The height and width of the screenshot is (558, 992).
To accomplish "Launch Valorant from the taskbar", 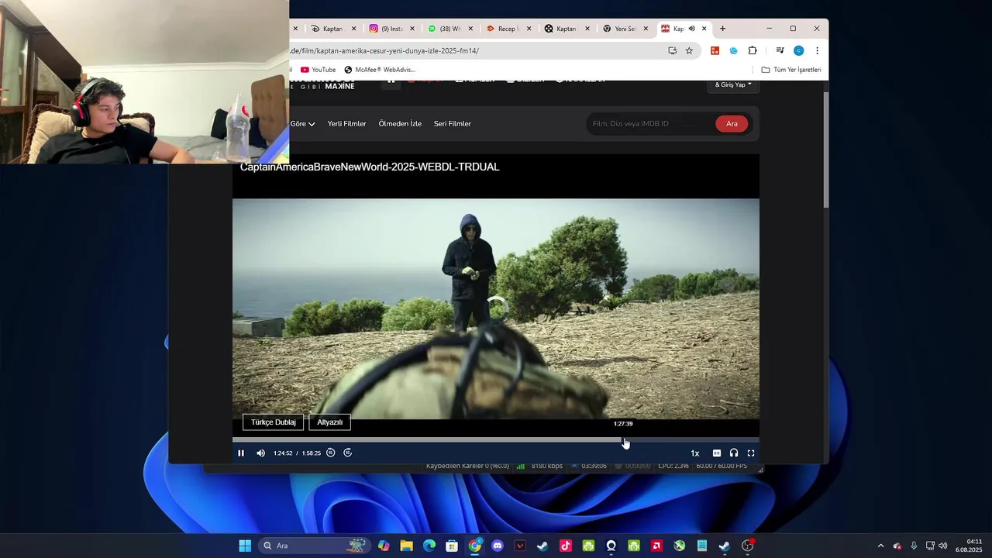I will pos(520,546).
